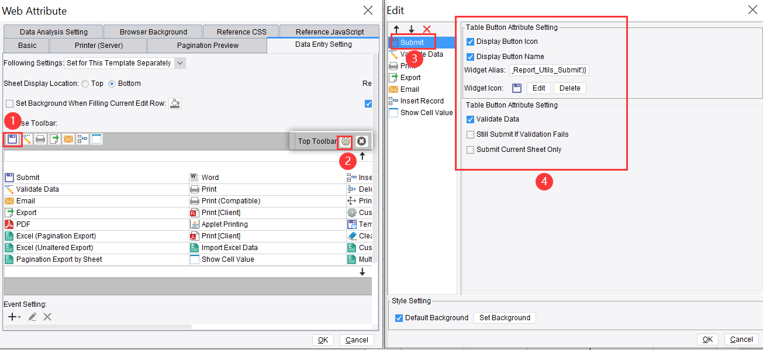
Task: Click the down arrow on the toolbar item list
Action: click(362, 271)
